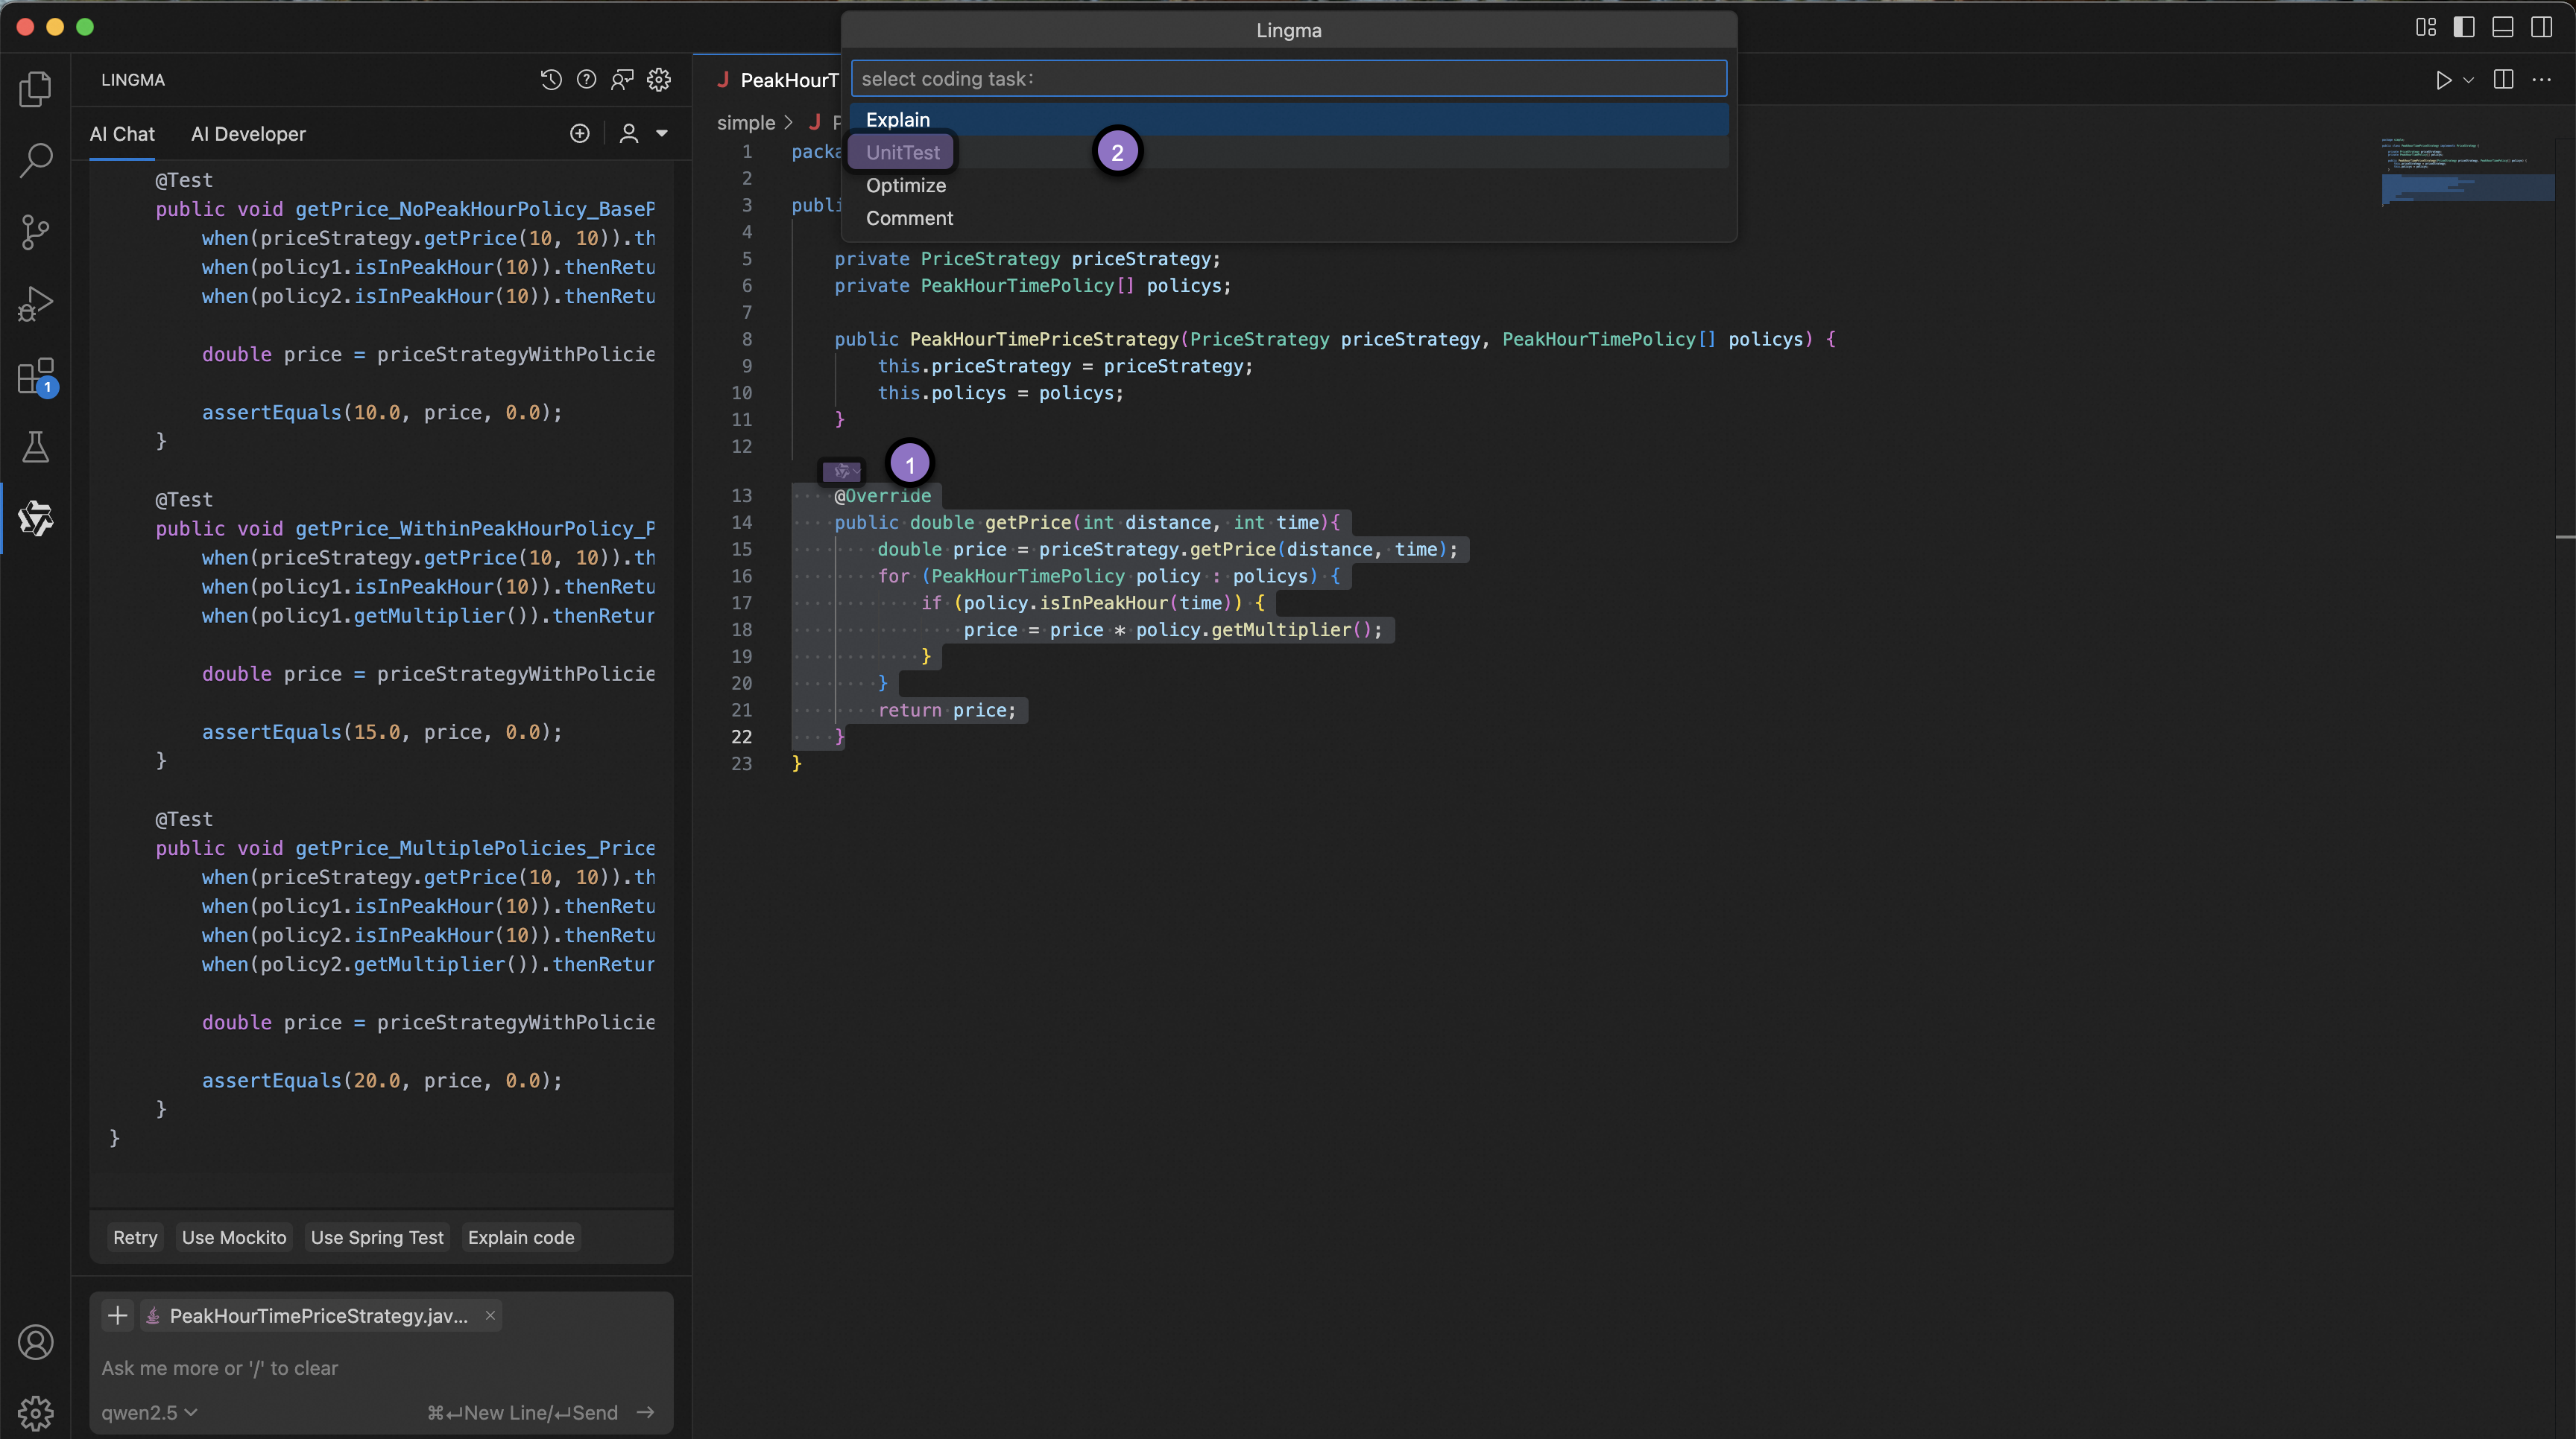
Task: Start a new chat with plus icon
Action: [580, 134]
